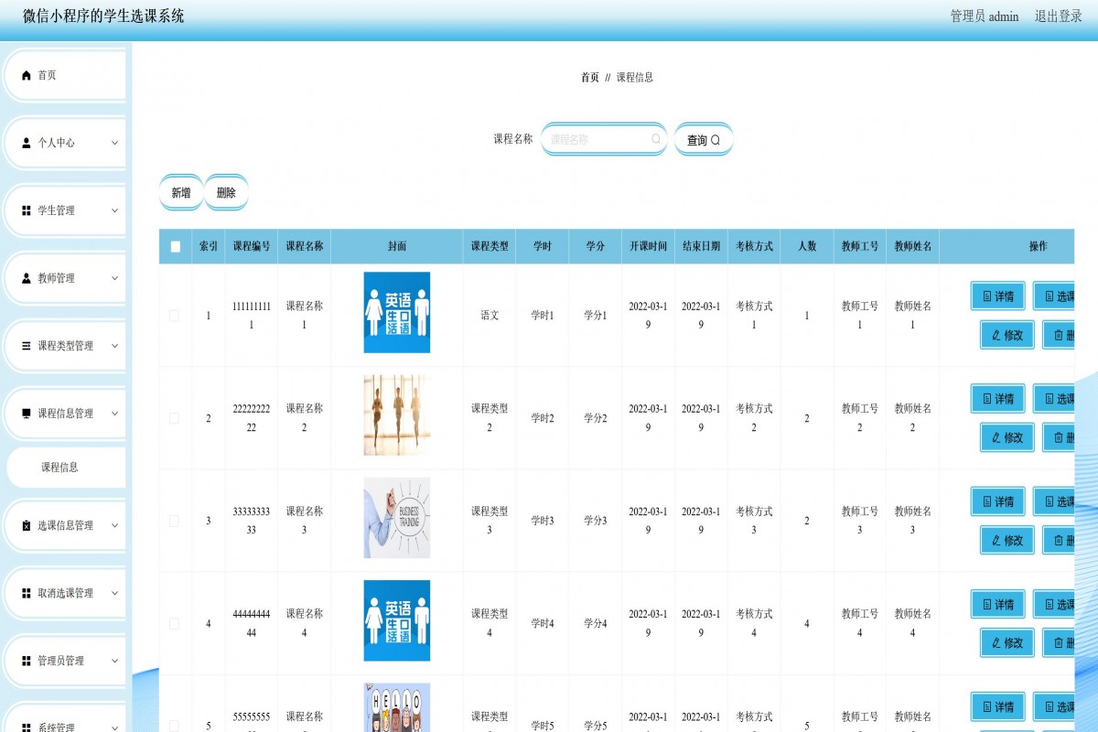Check the checkbox for row 1
The width and height of the screenshot is (1098, 732).
(175, 316)
